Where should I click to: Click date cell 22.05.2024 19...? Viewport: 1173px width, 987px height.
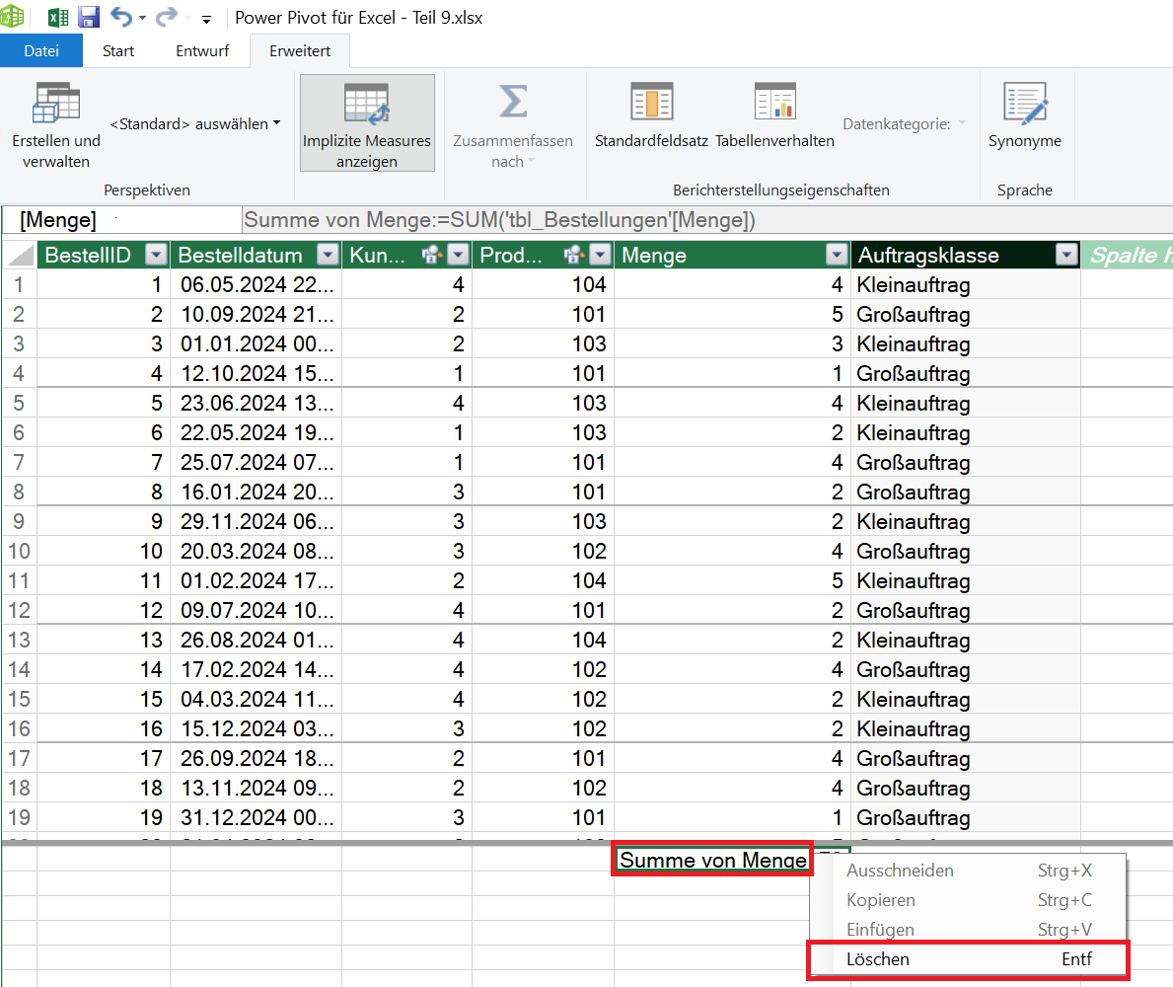click(x=257, y=432)
